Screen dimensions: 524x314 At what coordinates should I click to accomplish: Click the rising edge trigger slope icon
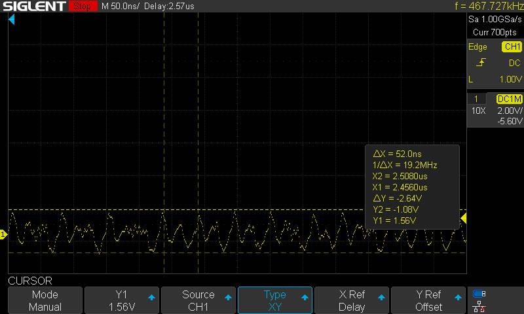coord(481,62)
